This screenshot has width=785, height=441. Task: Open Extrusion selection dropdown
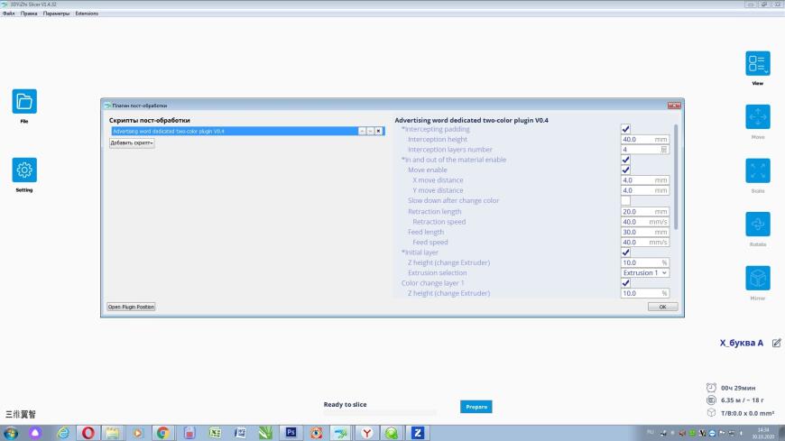pos(645,273)
